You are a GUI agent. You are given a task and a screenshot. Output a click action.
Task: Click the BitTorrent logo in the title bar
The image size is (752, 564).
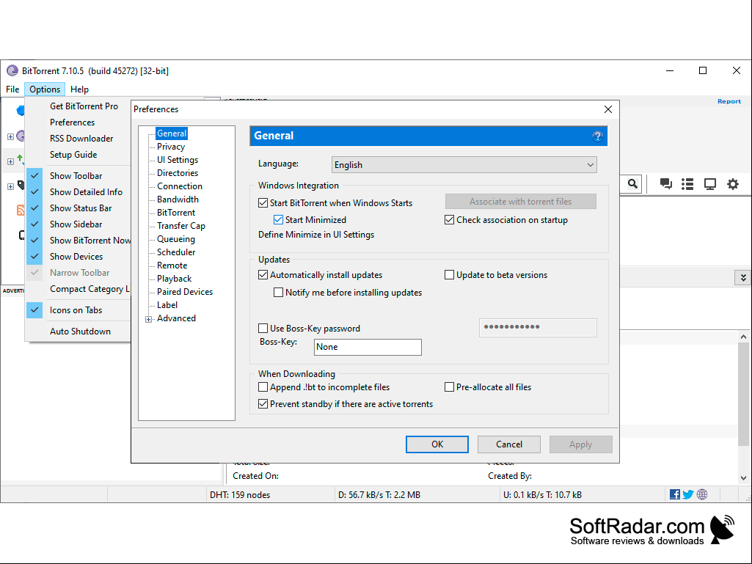click(12, 71)
